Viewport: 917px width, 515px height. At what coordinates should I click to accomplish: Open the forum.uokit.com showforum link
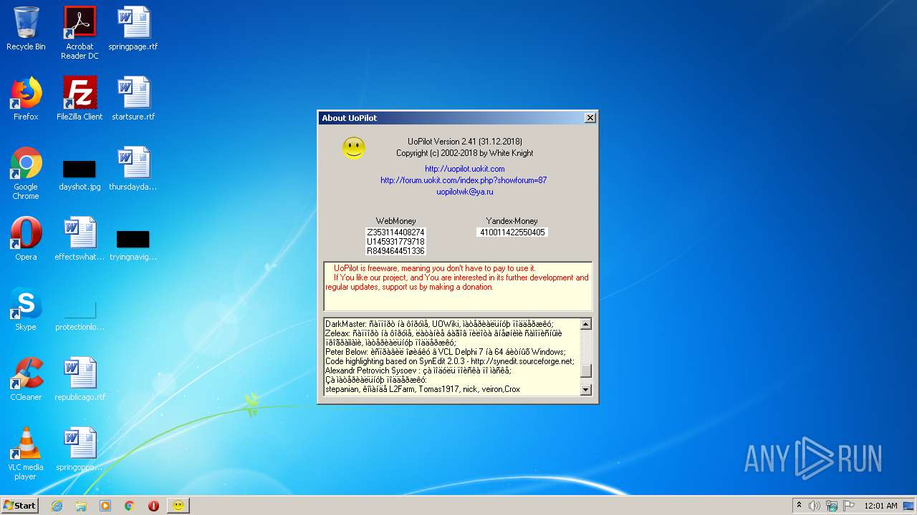point(464,180)
